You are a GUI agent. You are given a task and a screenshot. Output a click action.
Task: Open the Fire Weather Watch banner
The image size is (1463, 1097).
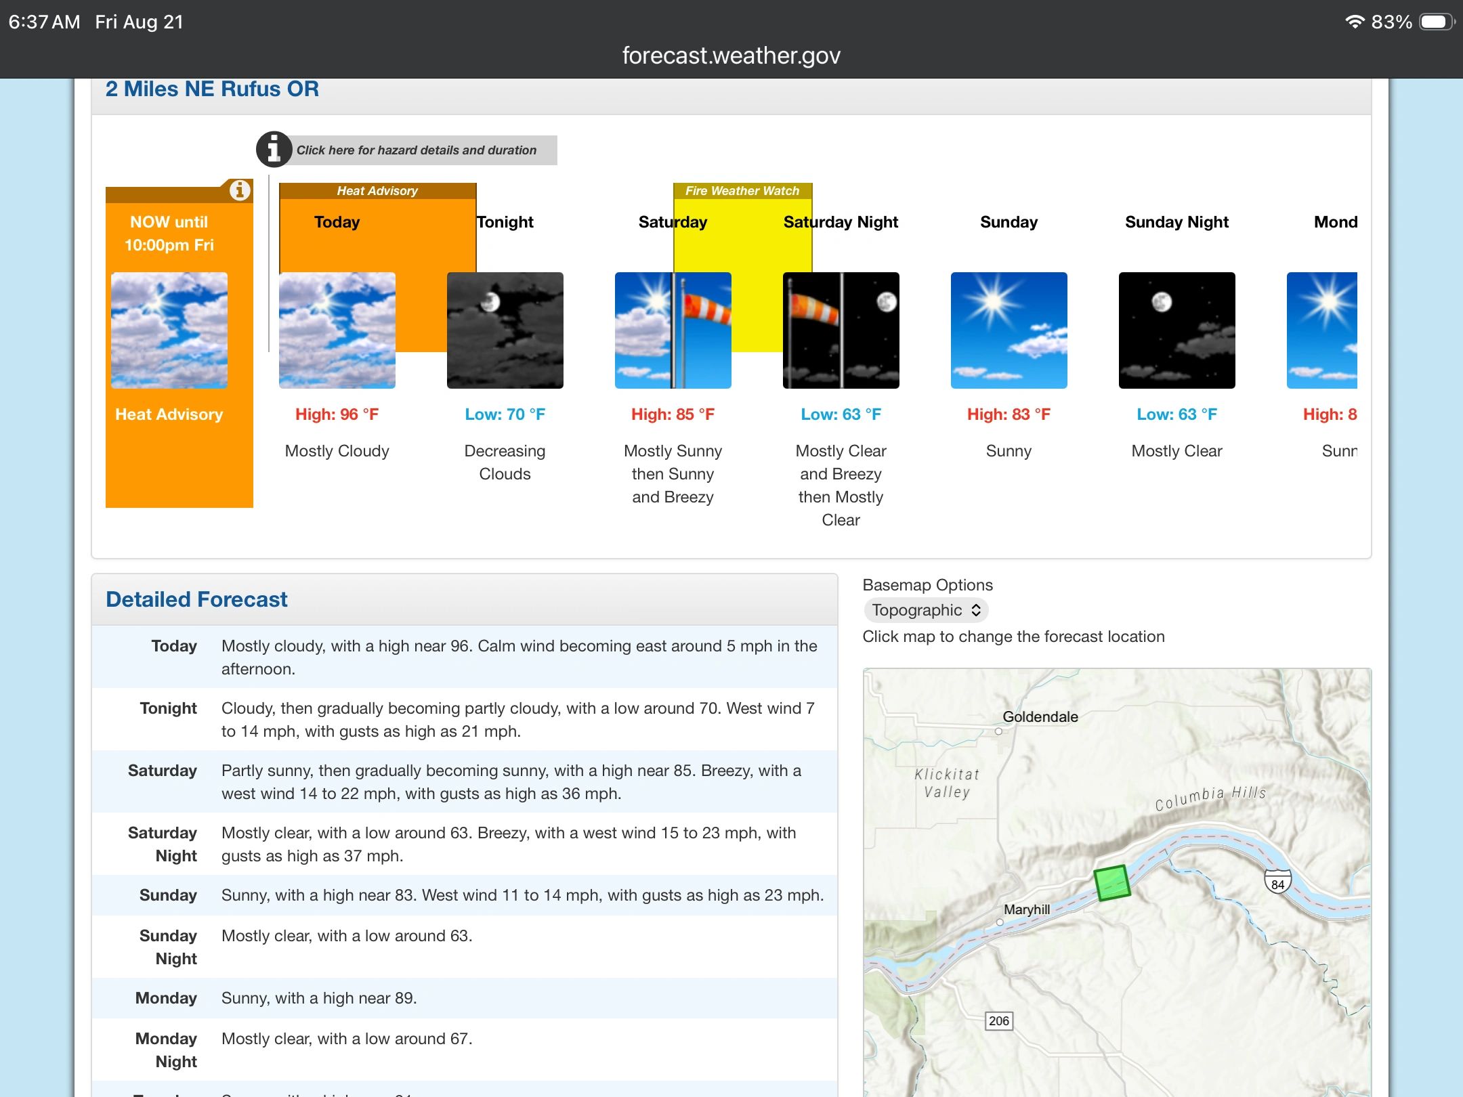[x=742, y=191]
